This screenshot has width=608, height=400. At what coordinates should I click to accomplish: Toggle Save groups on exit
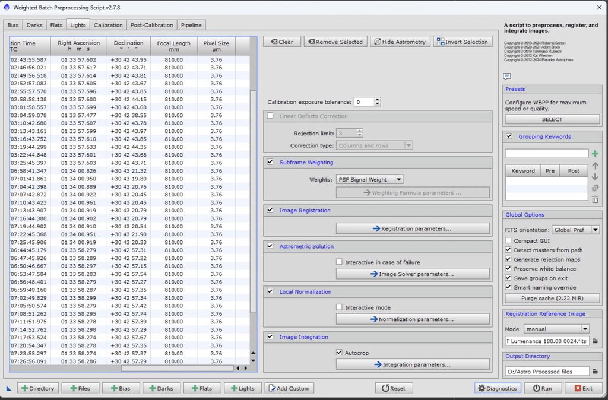[508, 278]
